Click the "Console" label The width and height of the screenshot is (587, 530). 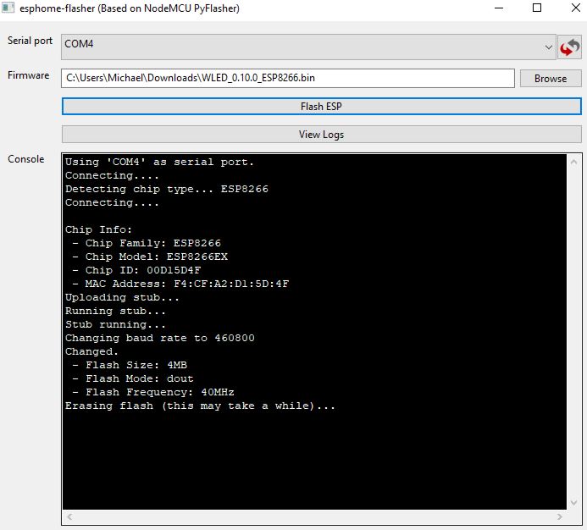[25, 159]
